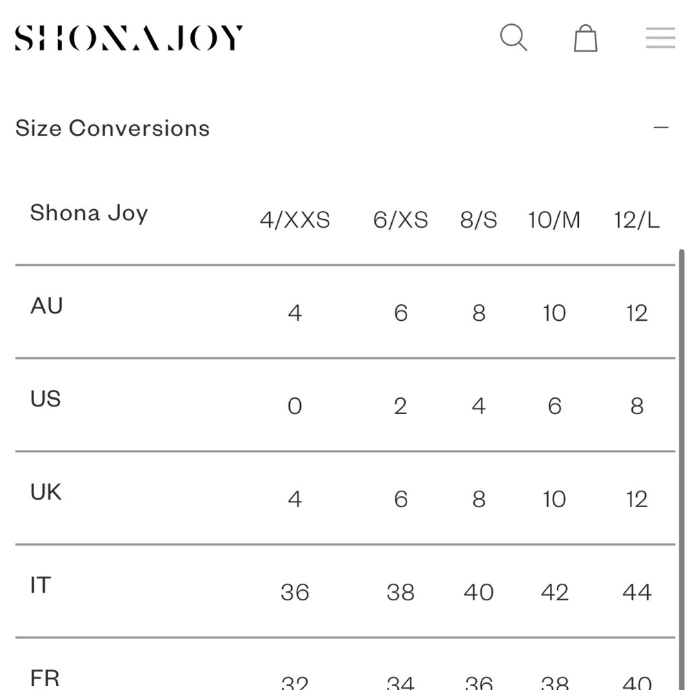Click the Size Conversions heading
This screenshot has width=690, height=690.
[112, 128]
